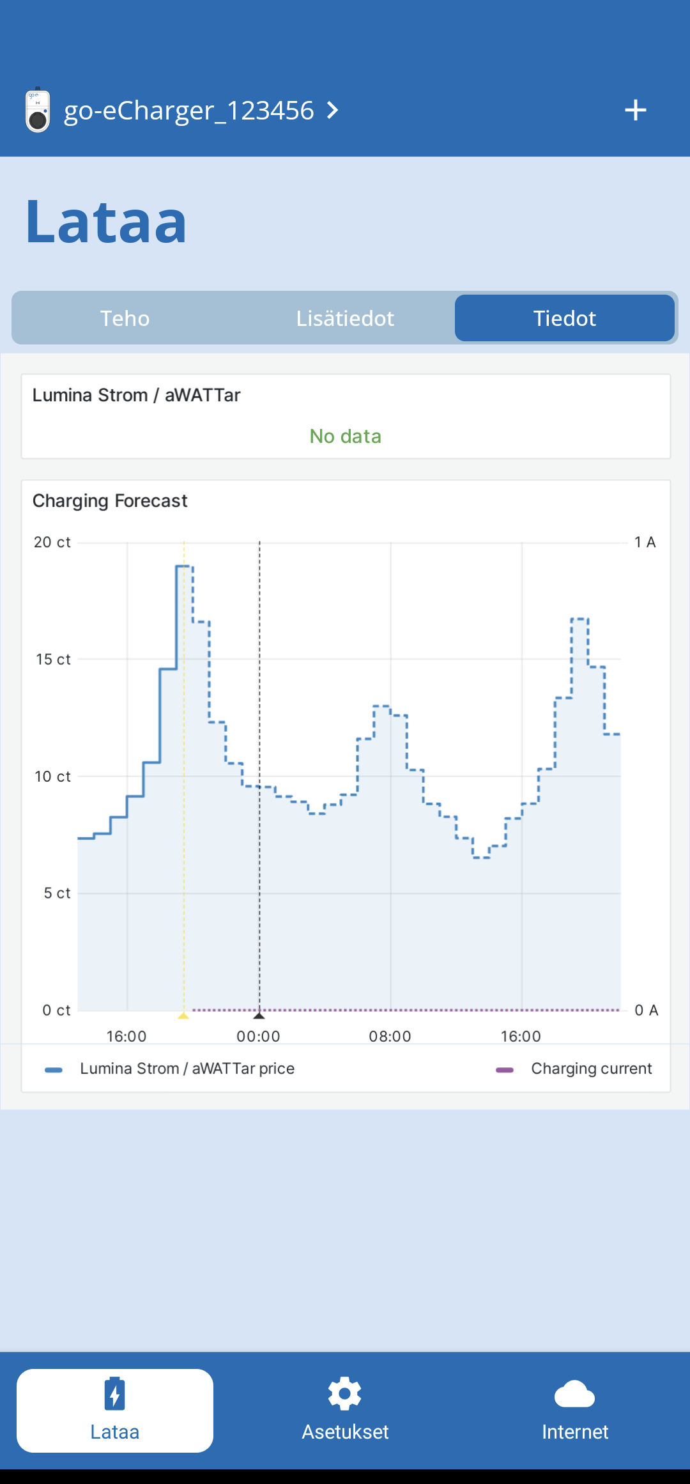
Task: Open the Internet cloud icon
Action: [574, 1394]
